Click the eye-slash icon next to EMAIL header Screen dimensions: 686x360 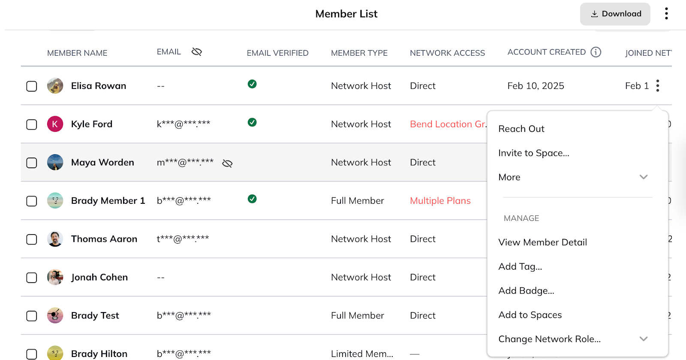click(x=197, y=51)
